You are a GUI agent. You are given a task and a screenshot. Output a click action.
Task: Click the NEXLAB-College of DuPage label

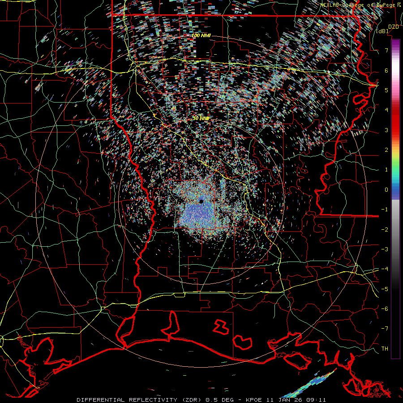tap(360, 5)
